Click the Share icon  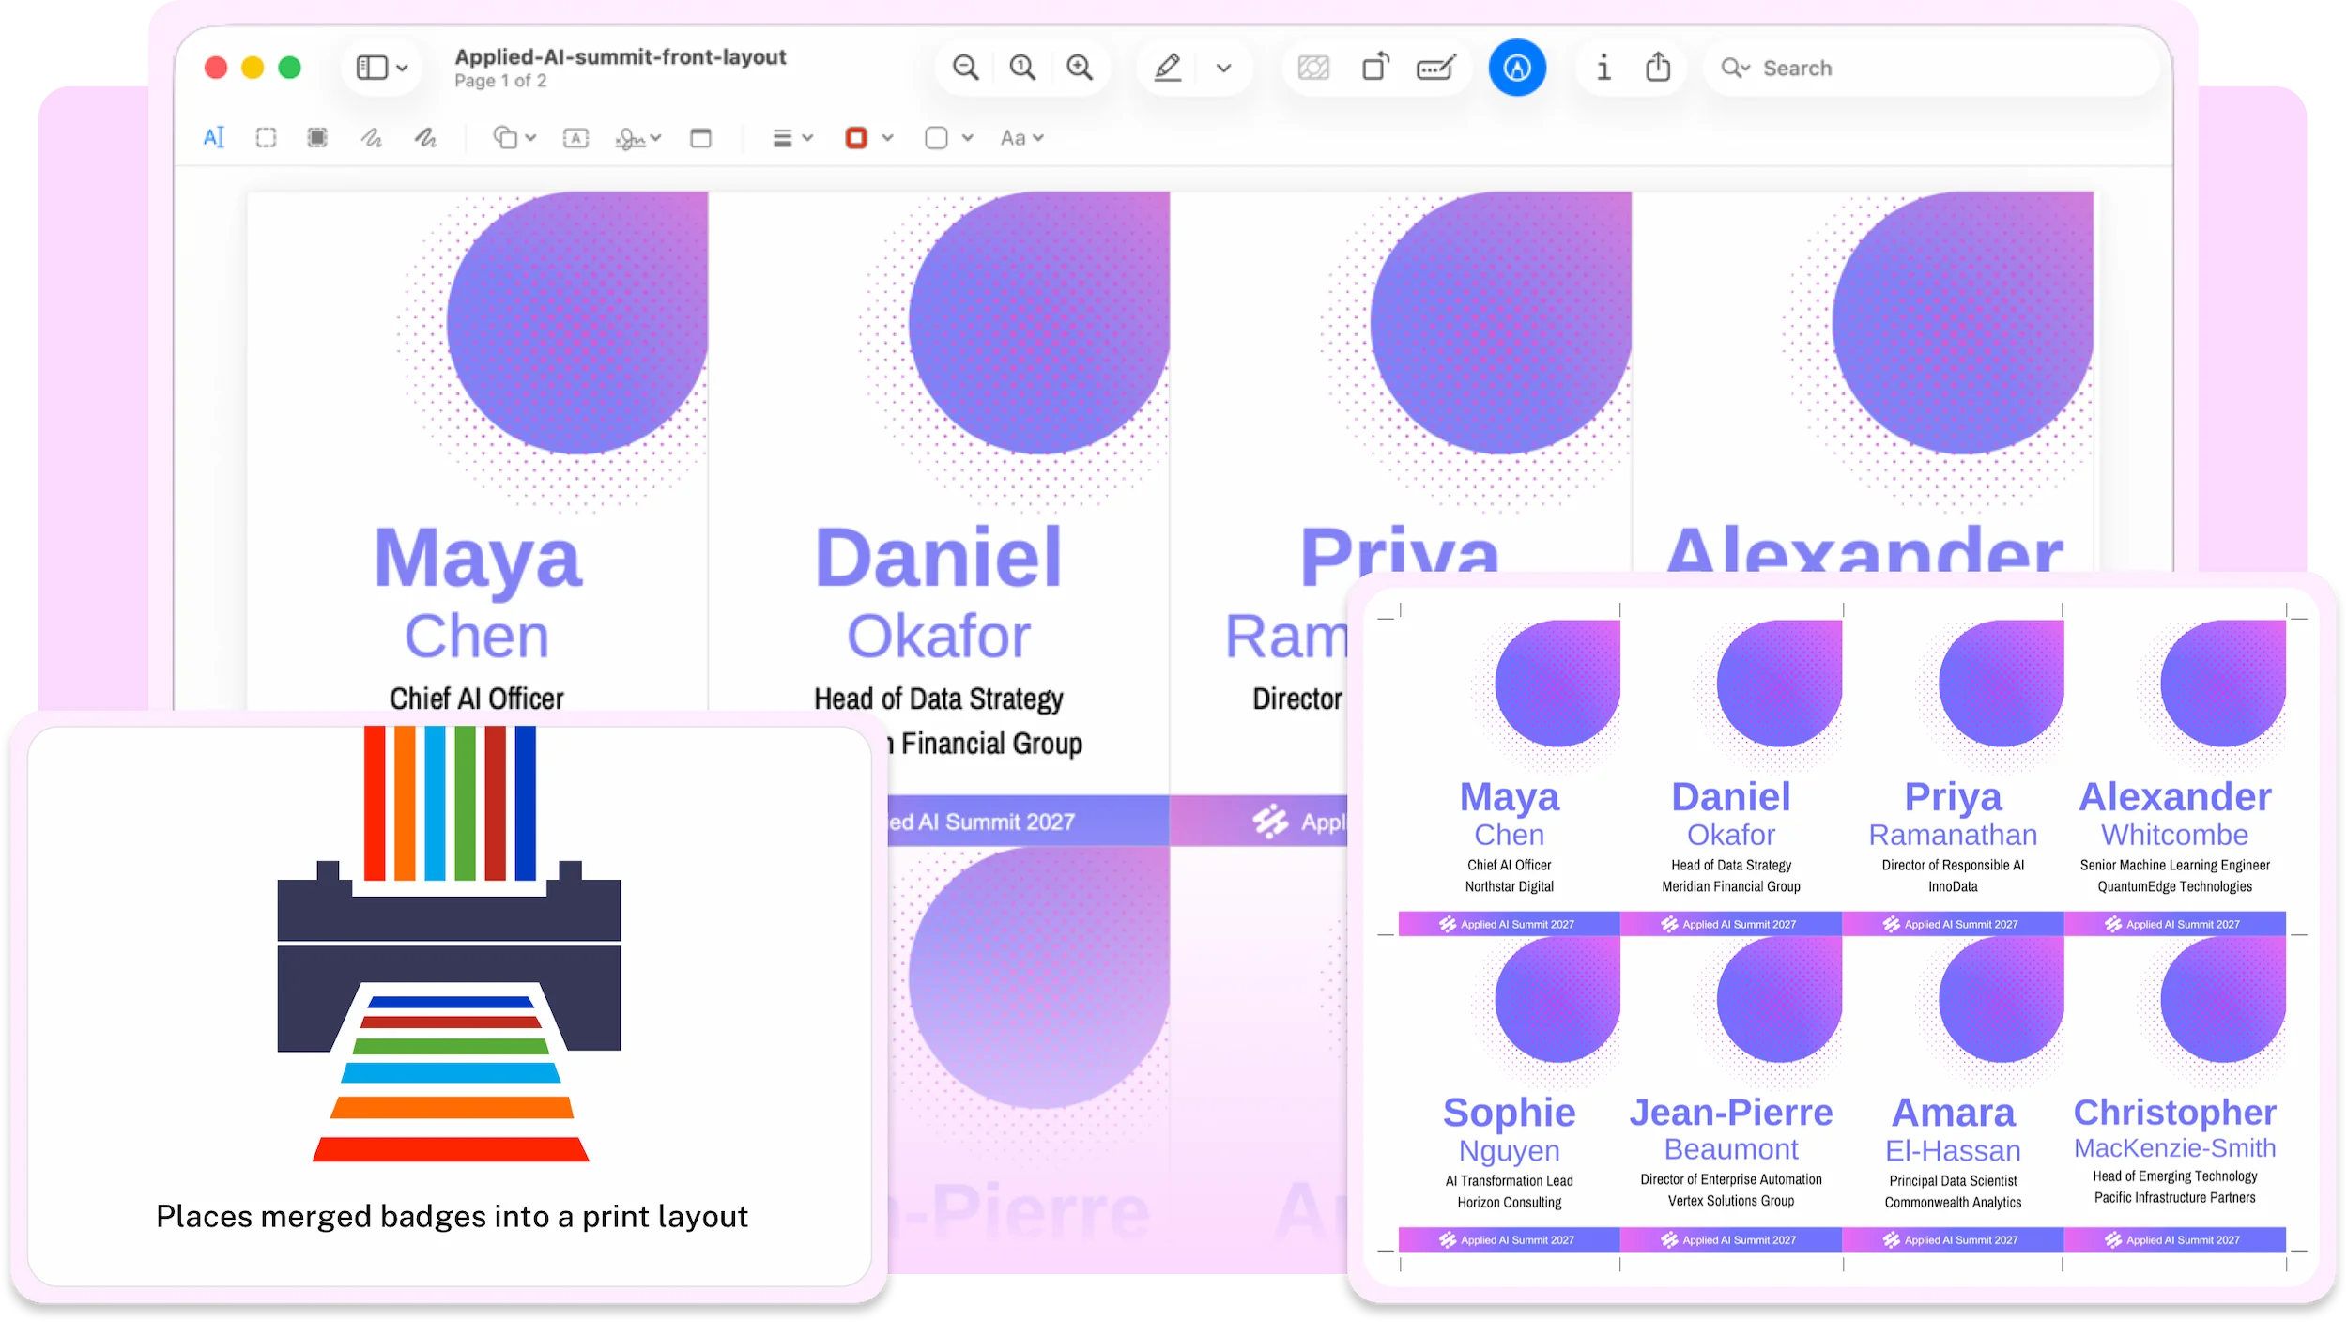1658,68
